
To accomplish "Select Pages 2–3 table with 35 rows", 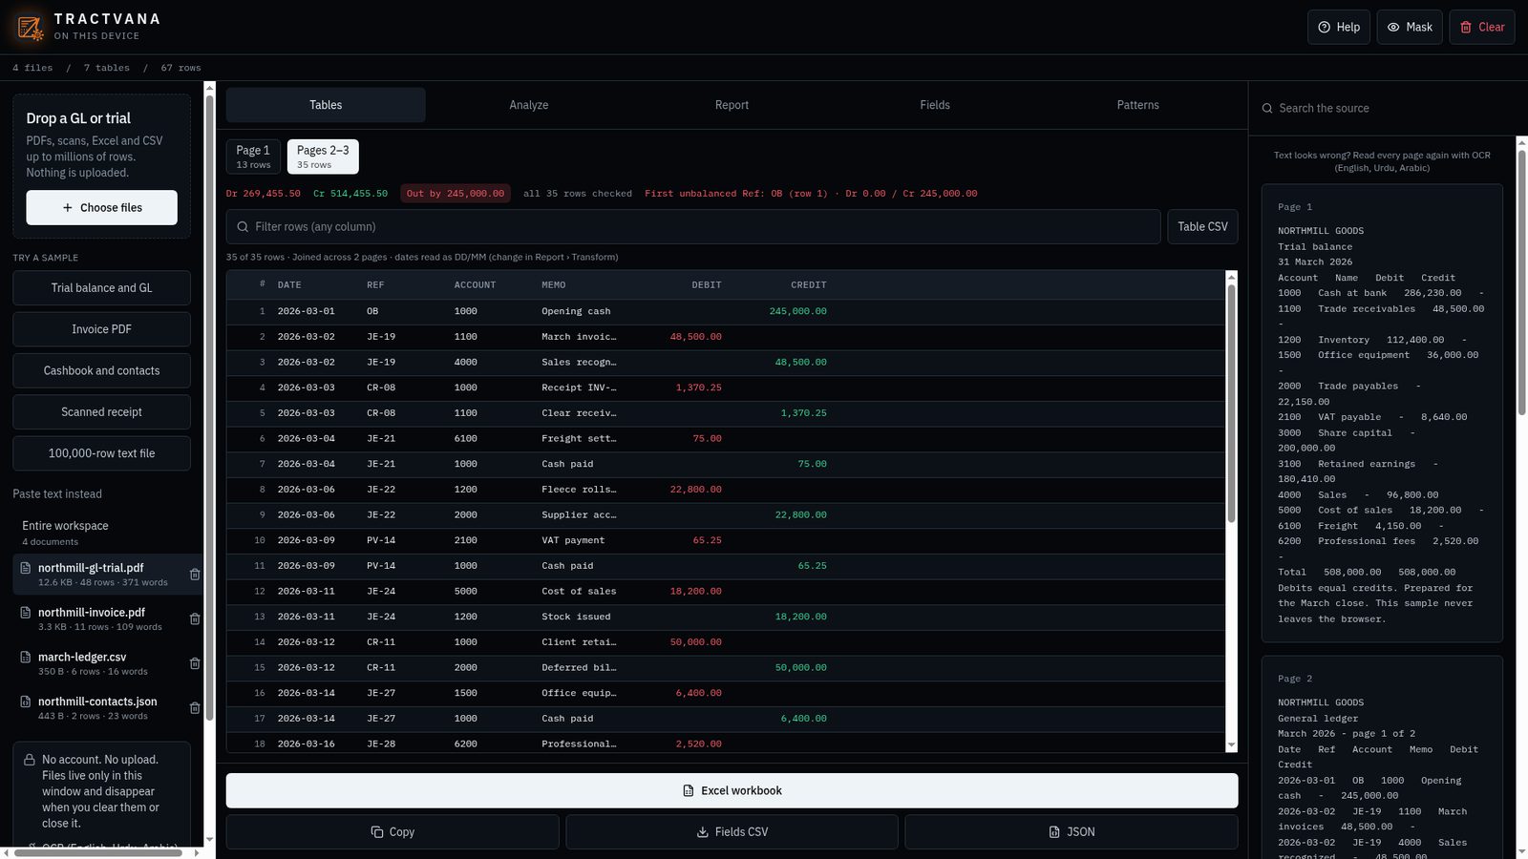I will 323,157.
